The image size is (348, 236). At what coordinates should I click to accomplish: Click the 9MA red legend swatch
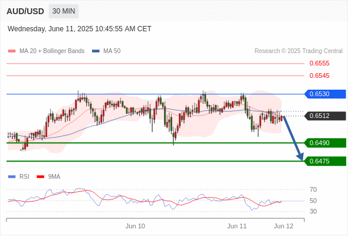pos(40,177)
